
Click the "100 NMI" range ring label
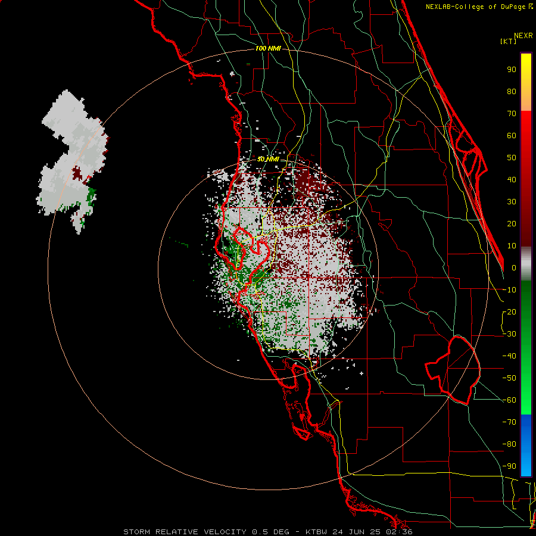coord(268,48)
